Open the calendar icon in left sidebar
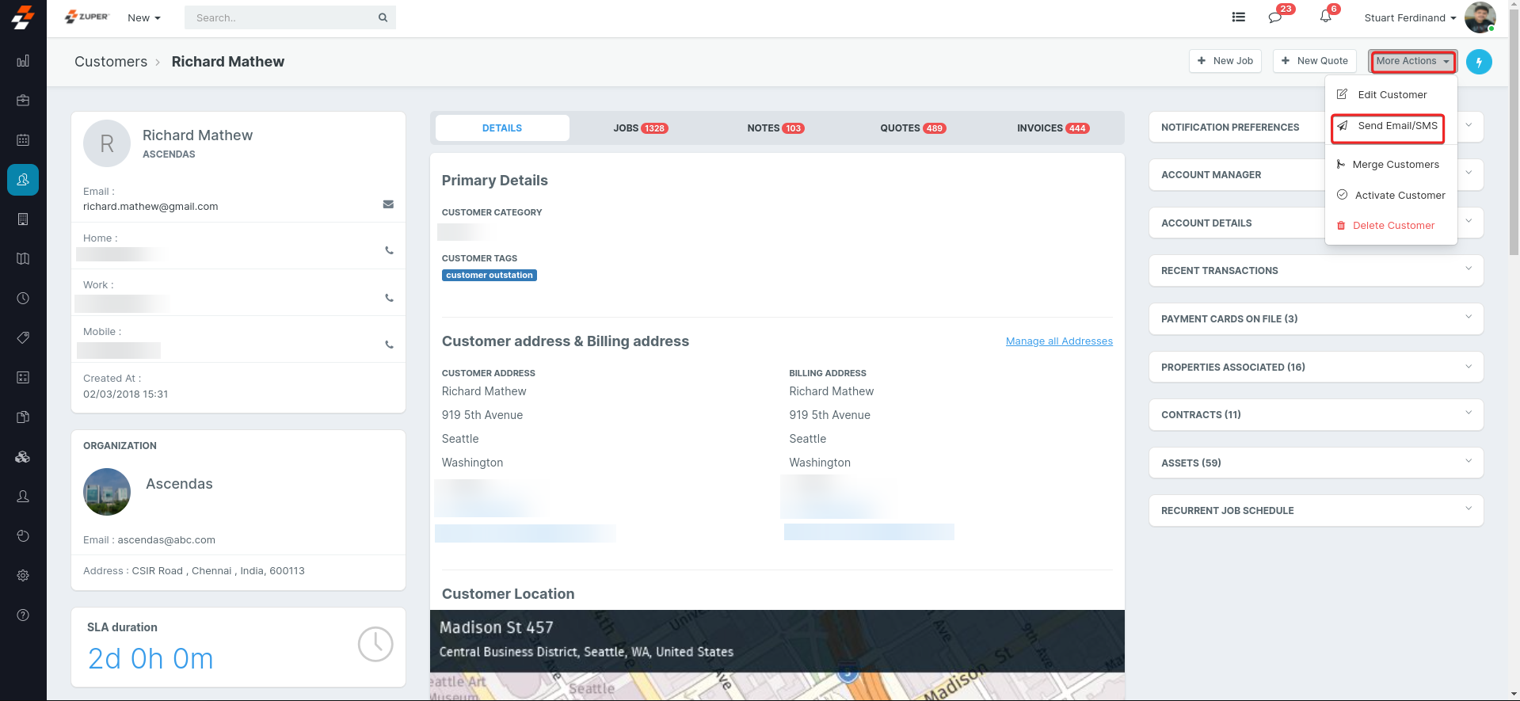The width and height of the screenshot is (1520, 701). coord(23,140)
